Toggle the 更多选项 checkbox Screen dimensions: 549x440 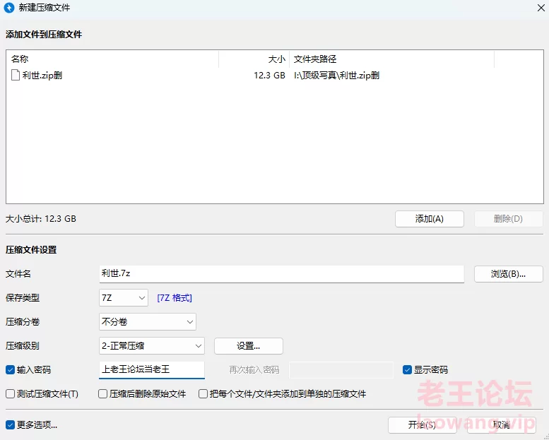pyautogui.click(x=10, y=424)
